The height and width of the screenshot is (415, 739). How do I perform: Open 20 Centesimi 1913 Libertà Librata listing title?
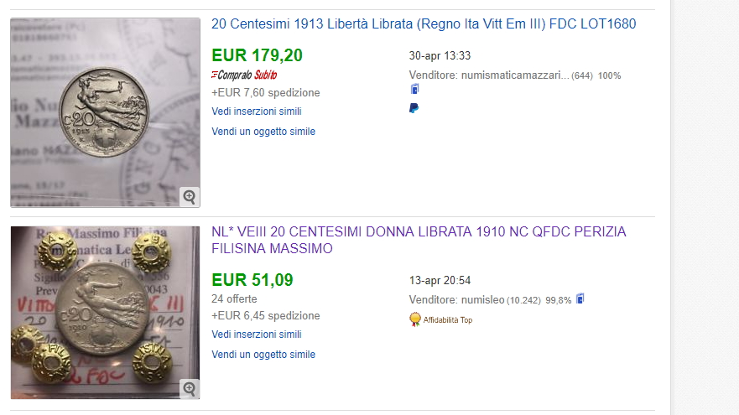(x=424, y=23)
